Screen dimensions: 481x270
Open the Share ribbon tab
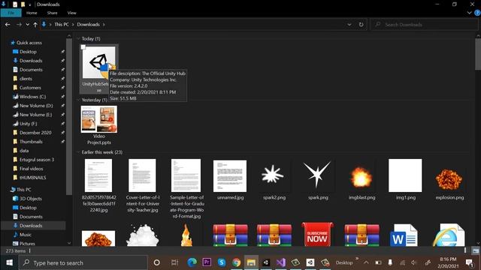point(52,13)
